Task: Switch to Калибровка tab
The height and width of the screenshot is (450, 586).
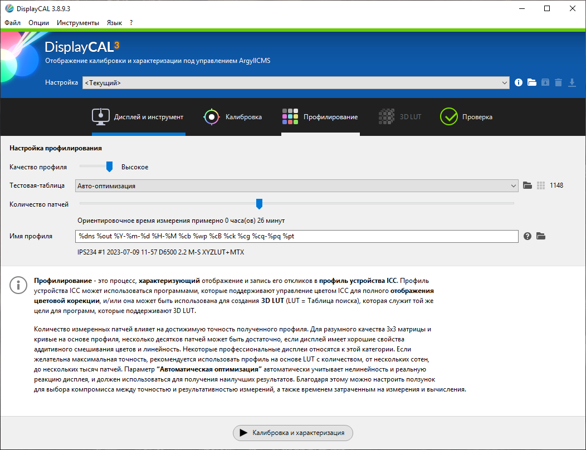Action: [x=233, y=117]
